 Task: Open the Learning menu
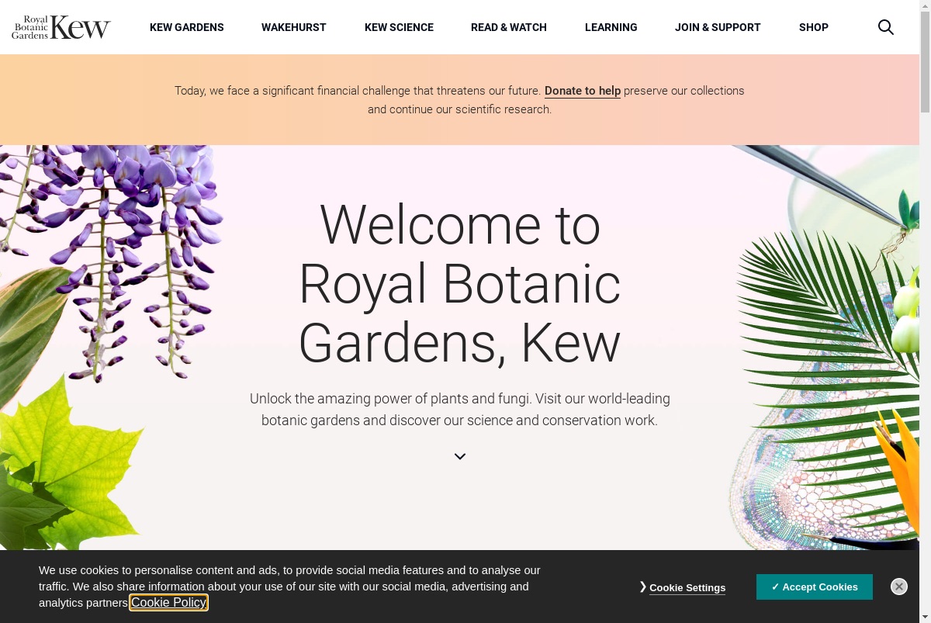pyautogui.click(x=611, y=27)
